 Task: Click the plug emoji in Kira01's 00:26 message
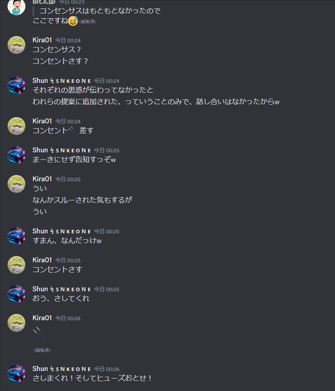coord(40,334)
